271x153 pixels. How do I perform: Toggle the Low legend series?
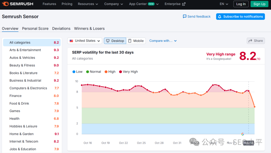pyautogui.click(x=78, y=72)
